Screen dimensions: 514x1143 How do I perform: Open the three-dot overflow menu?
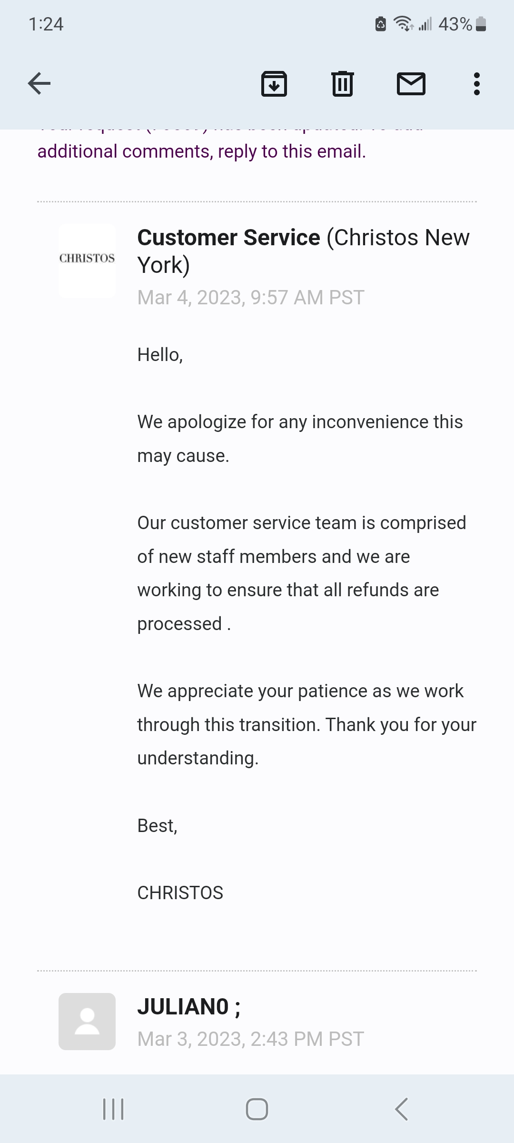pyautogui.click(x=476, y=84)
